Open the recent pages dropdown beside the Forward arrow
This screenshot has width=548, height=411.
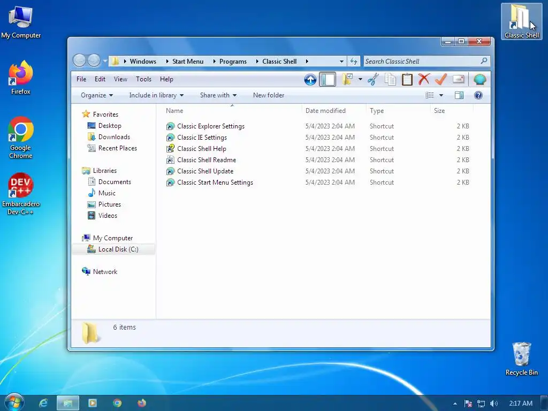point(104,61)
